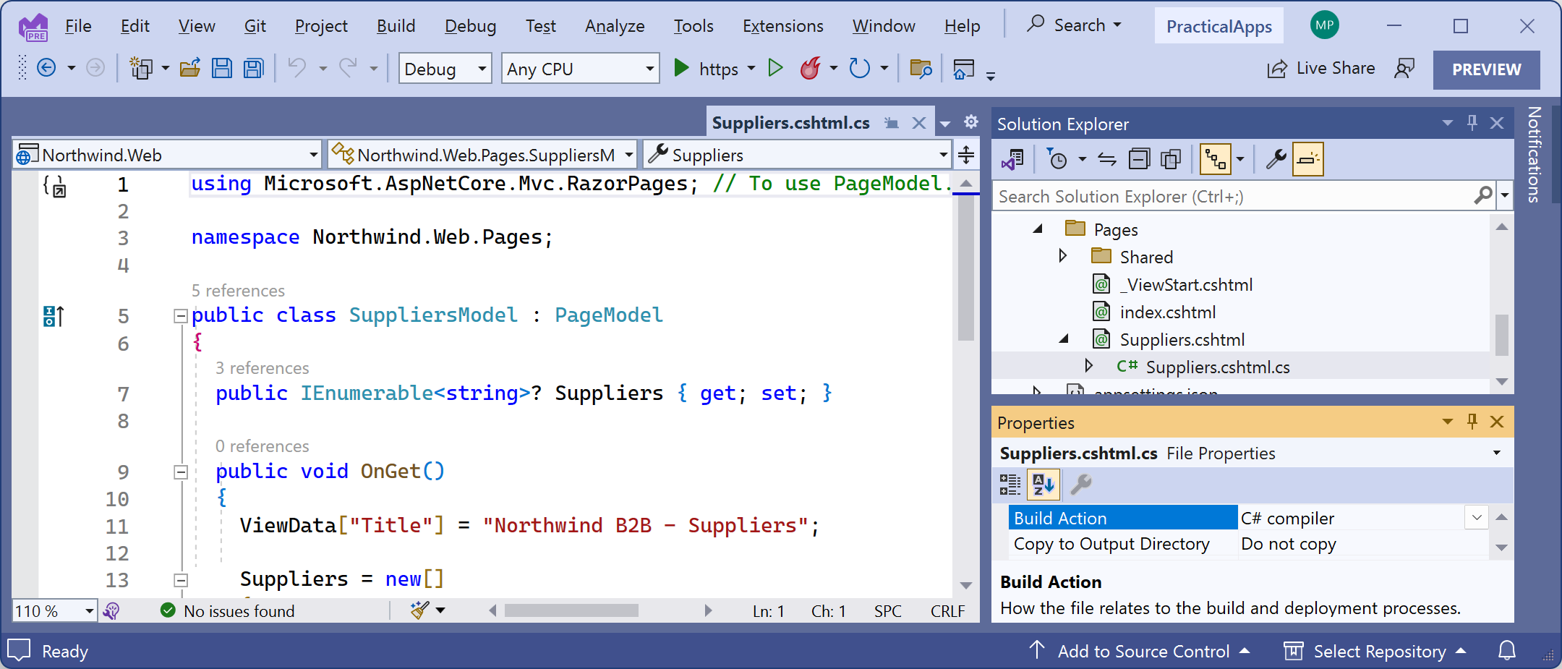Screen dimensions: 1562x669
Task: Select the Suppliers.cshtml.cs editor tab
Action: [x=790, y=123]
